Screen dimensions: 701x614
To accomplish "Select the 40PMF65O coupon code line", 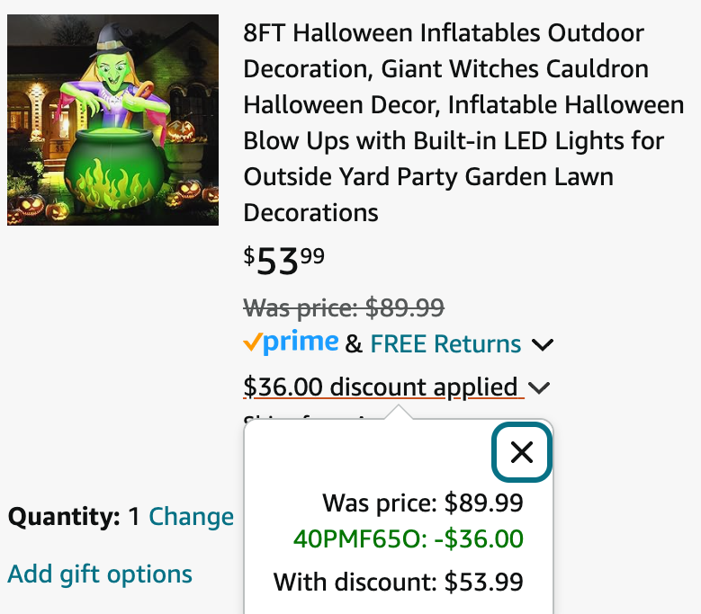I will click(x=409, y=538).
